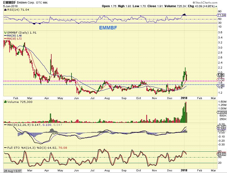227x173 pixels.
Task: Click the red 1.72 moving average tag
Action: [x=221, y=79]
